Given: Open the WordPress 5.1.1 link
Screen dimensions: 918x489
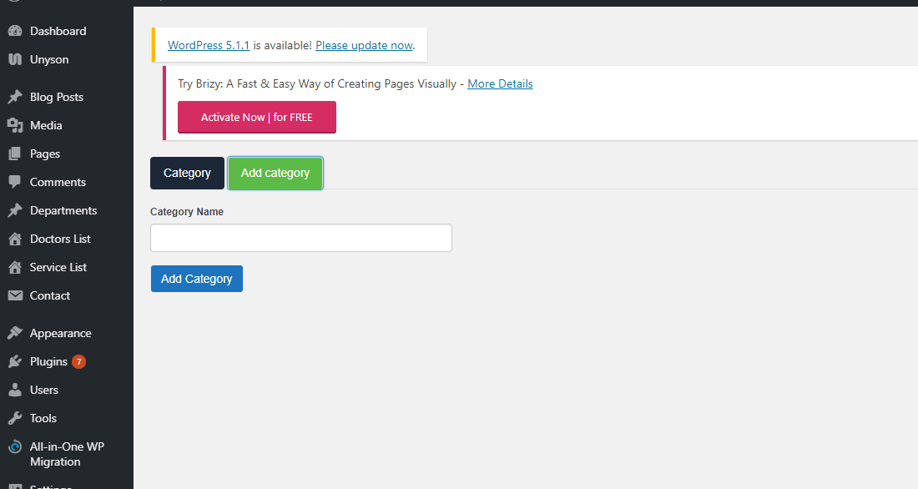Looking at the screenshot, I should click(209, 45).
